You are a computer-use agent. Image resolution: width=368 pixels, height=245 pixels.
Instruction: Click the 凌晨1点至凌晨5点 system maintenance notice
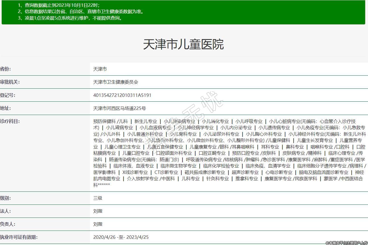[x=70, y=18]
